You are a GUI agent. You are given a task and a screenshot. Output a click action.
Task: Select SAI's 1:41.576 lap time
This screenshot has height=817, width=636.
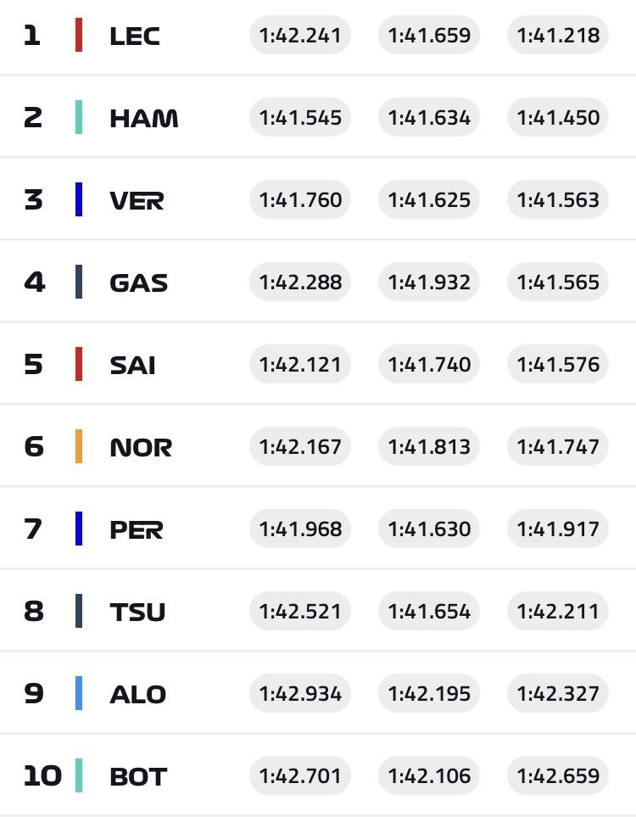[x=558, y=364]
